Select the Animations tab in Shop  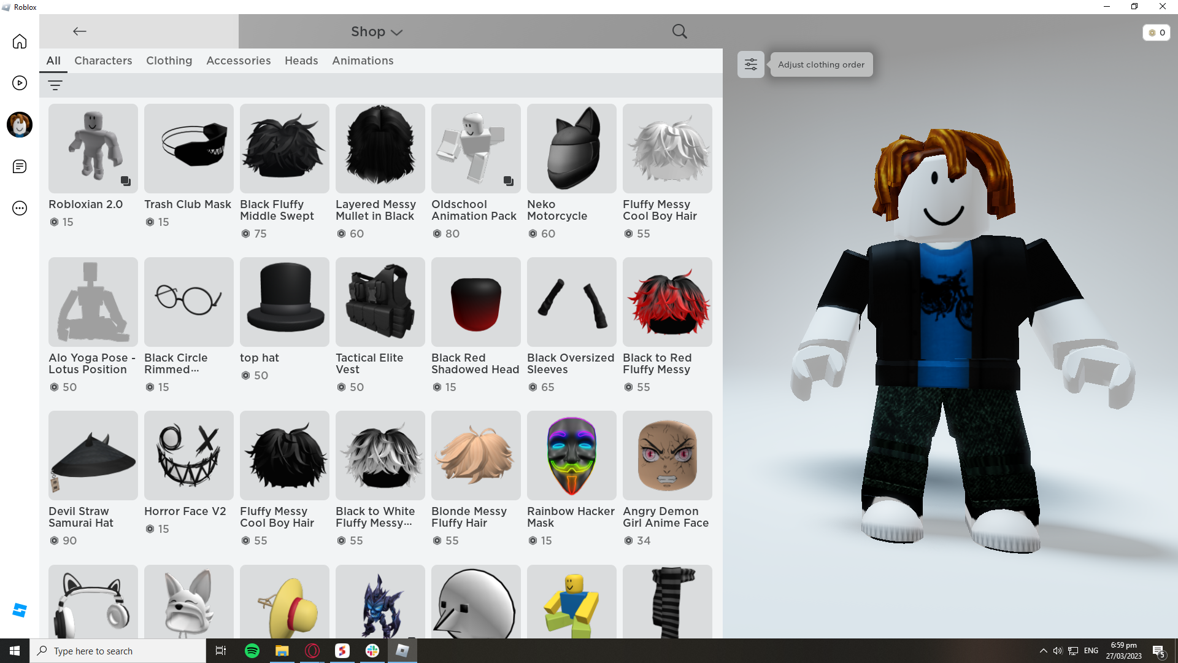363,60
